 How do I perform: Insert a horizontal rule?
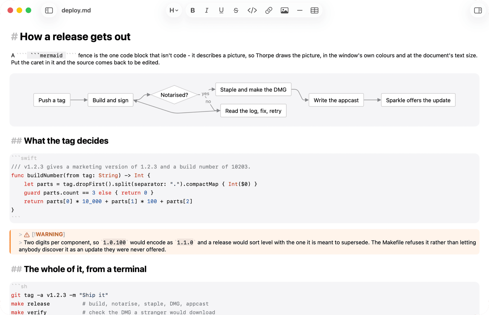tap(300, 11)
